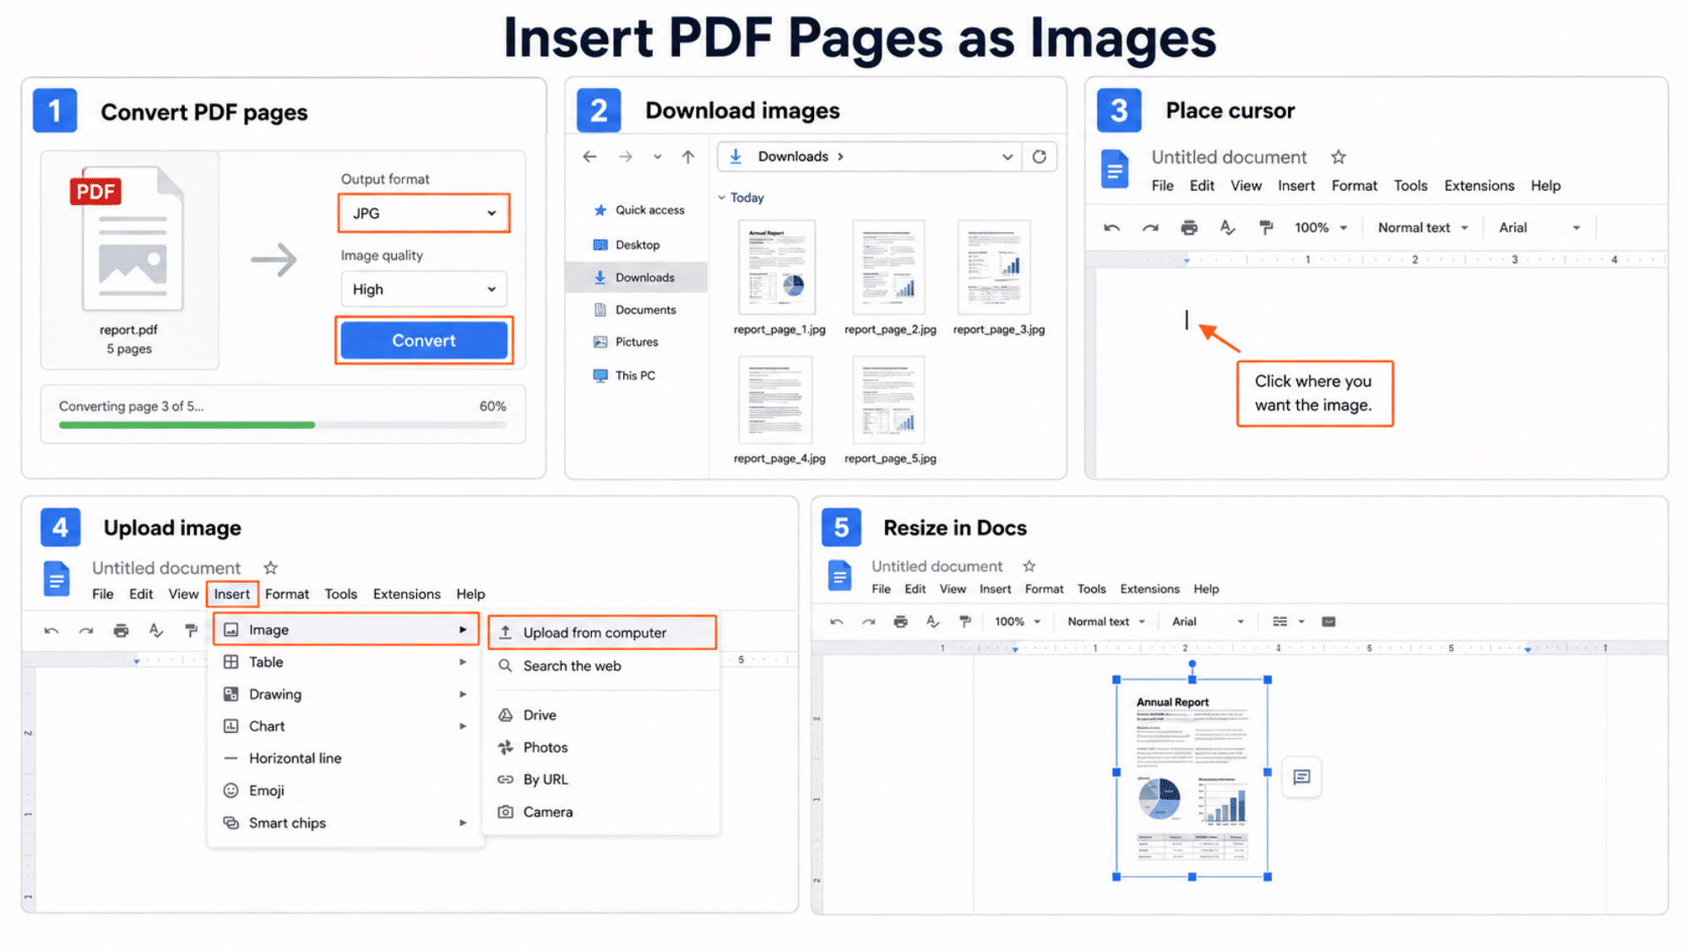This screenshot has height=950, width=1689.
Task: Refresh the Downloads folder
Action: point(1040,156)
